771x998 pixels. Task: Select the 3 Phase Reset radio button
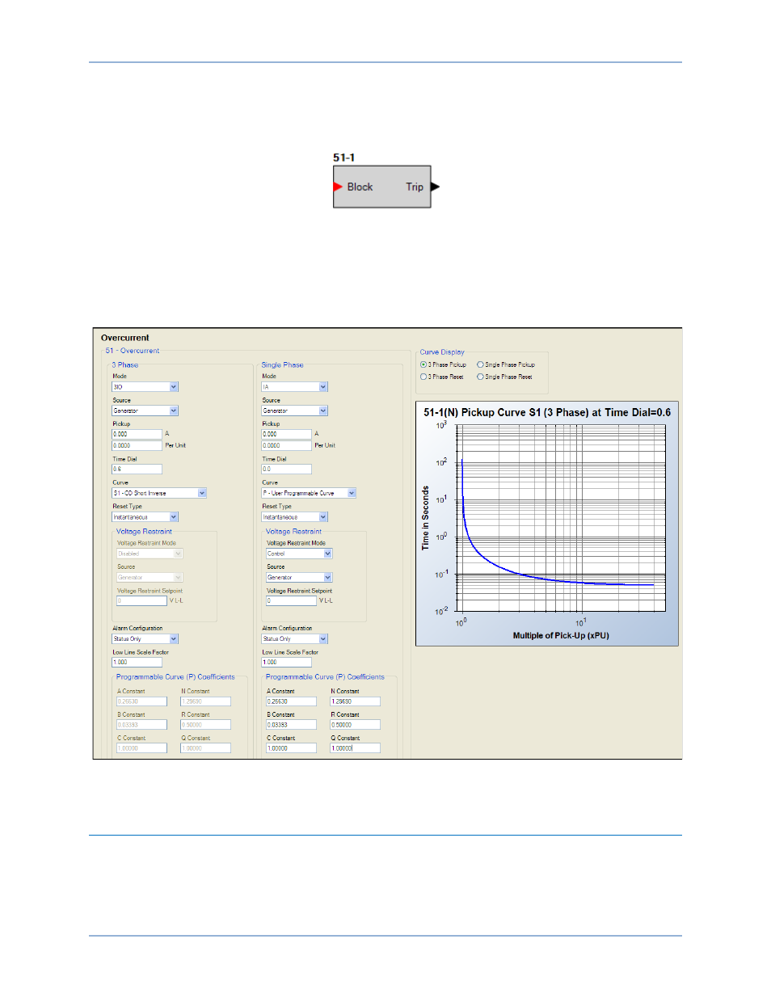423,377
